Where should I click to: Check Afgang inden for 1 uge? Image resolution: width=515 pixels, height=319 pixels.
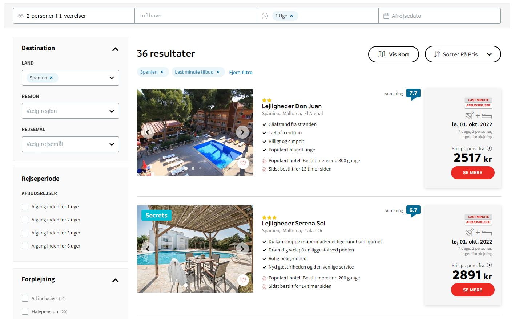click(x=25, y=207)
